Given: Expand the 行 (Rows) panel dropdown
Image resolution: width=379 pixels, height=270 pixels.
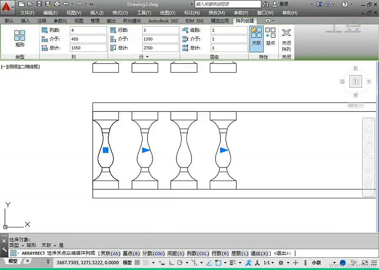Looking at the screenshot, I should (147, 57).
